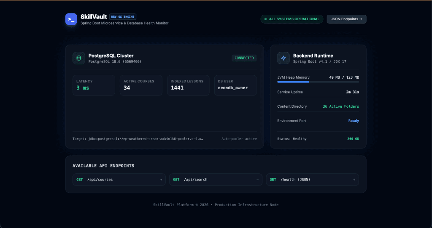The height and width of the screenshot is (228, 432).
Task: Open the GET /api/courses endpoint link
Action: tap(119, 180)
